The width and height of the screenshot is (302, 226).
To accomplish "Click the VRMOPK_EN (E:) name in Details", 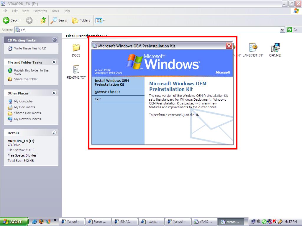I will (21, 141).
